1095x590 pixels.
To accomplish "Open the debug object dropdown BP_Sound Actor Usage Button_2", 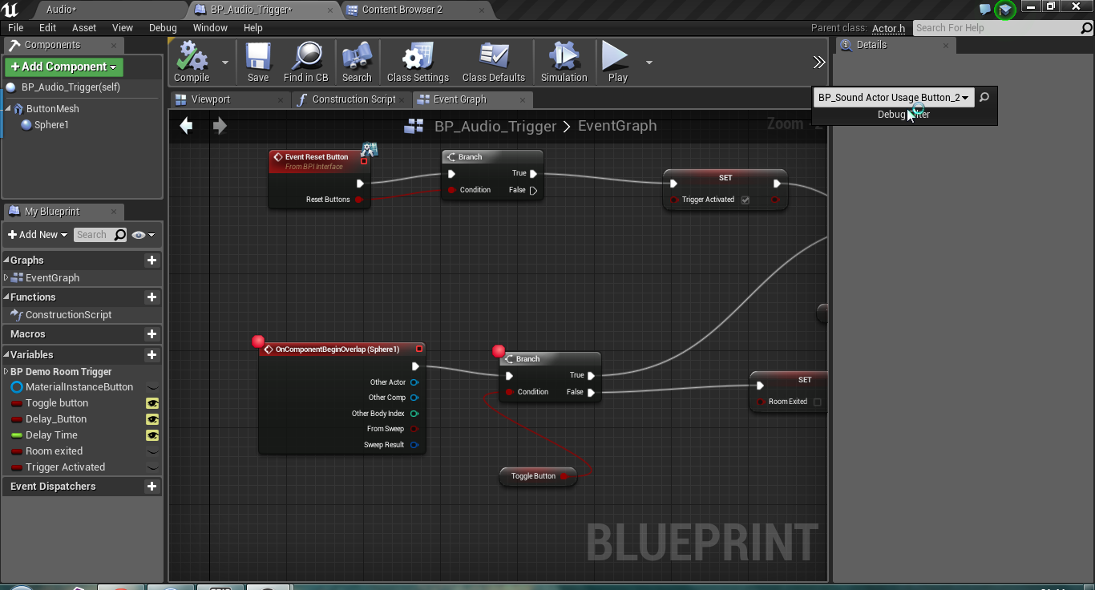I will coord(893,98).
